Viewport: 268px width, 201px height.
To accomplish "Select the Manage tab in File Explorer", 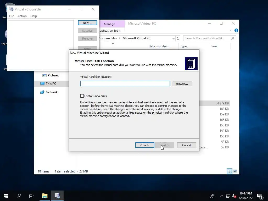I will [x=109, y=24].
